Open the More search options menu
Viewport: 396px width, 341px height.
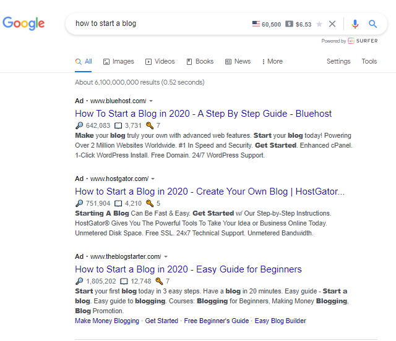272,62
